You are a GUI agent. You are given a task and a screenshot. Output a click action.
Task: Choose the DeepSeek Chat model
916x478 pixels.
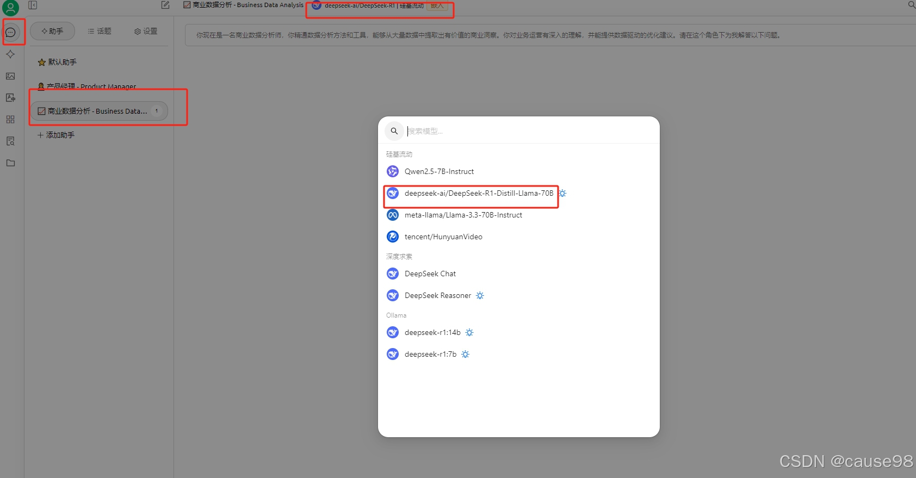click(518, 274)
